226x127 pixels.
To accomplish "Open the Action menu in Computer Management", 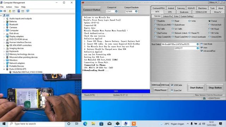I will click(x=9, y=7).
